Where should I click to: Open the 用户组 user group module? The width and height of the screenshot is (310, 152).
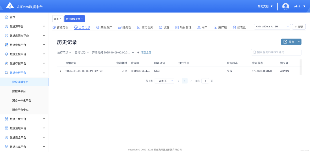coord(220,27)
